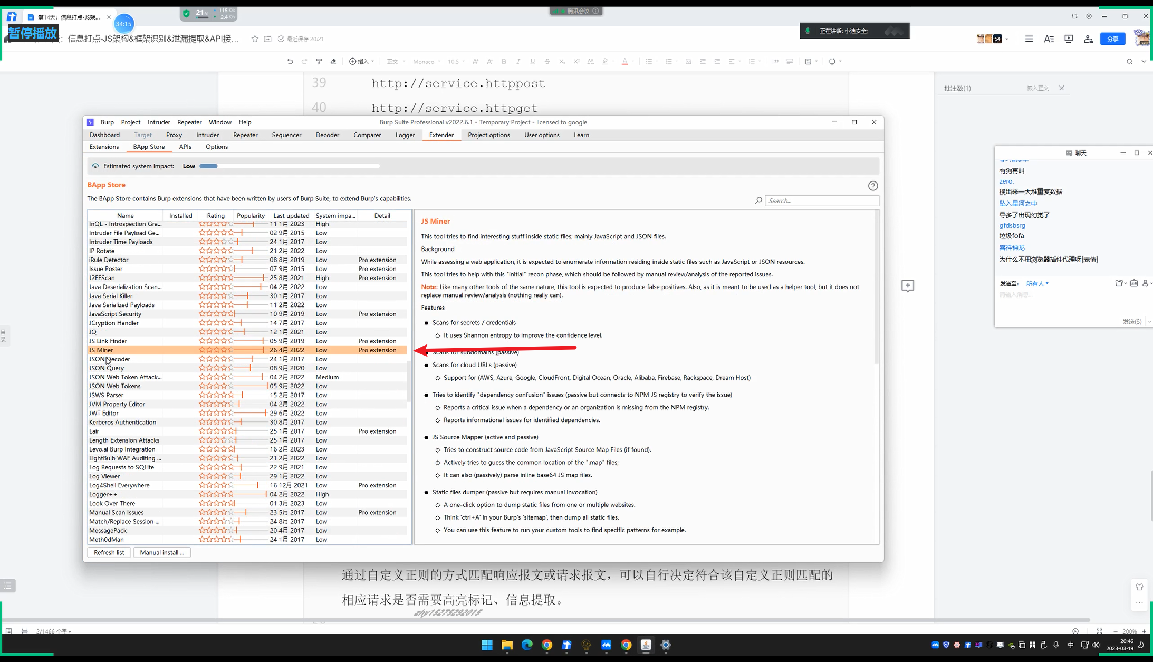This screenshot has width=1153, height=662.
Task: Star the document as favorite
Action: pos(255,39)
